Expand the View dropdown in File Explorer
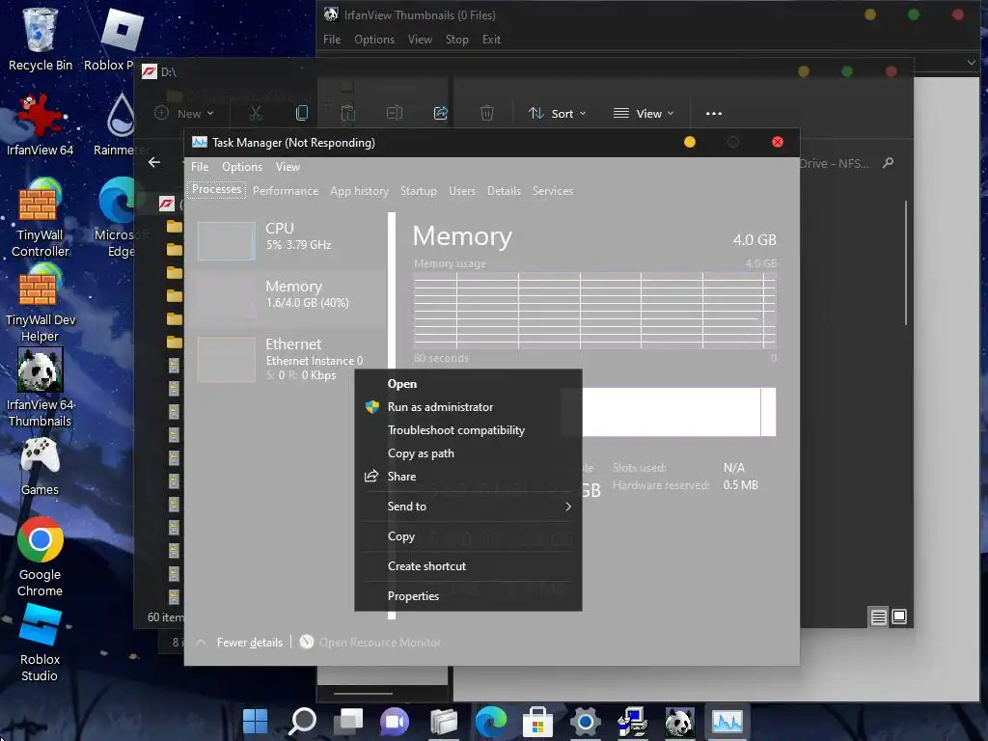Image resolution: width=988 pixels, height=741 pixels. click(644, 114)
